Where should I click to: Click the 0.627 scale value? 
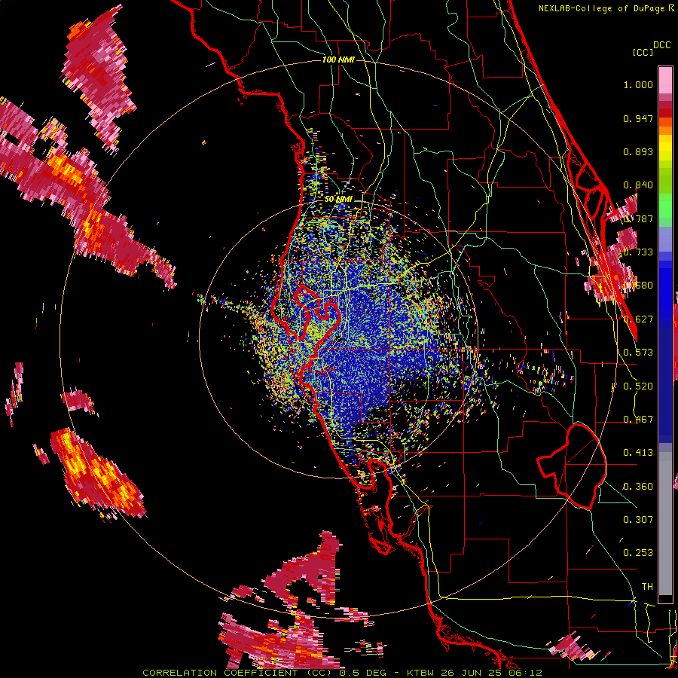638,319
